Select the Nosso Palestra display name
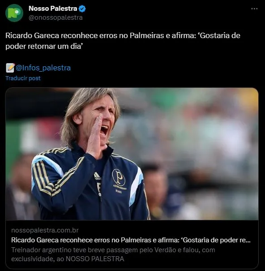The image size is (265, 271). tap(53, 9)
